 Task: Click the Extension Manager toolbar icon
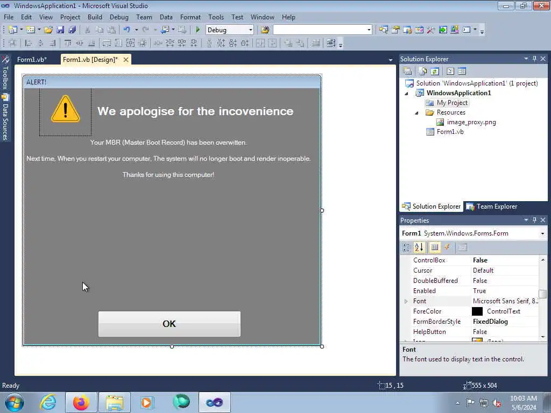(x=455, y=30)
